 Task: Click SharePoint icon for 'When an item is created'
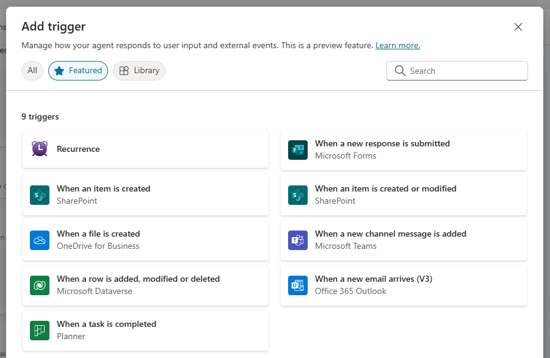40,195
